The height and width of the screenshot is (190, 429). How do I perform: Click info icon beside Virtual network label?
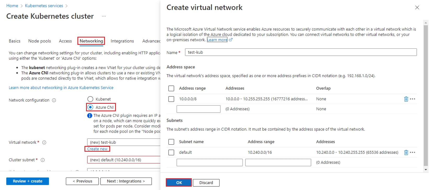(44, 143)
